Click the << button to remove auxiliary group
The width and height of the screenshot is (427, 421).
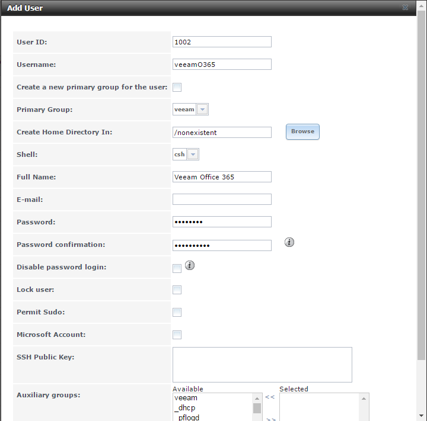click(x=270, y=397)
